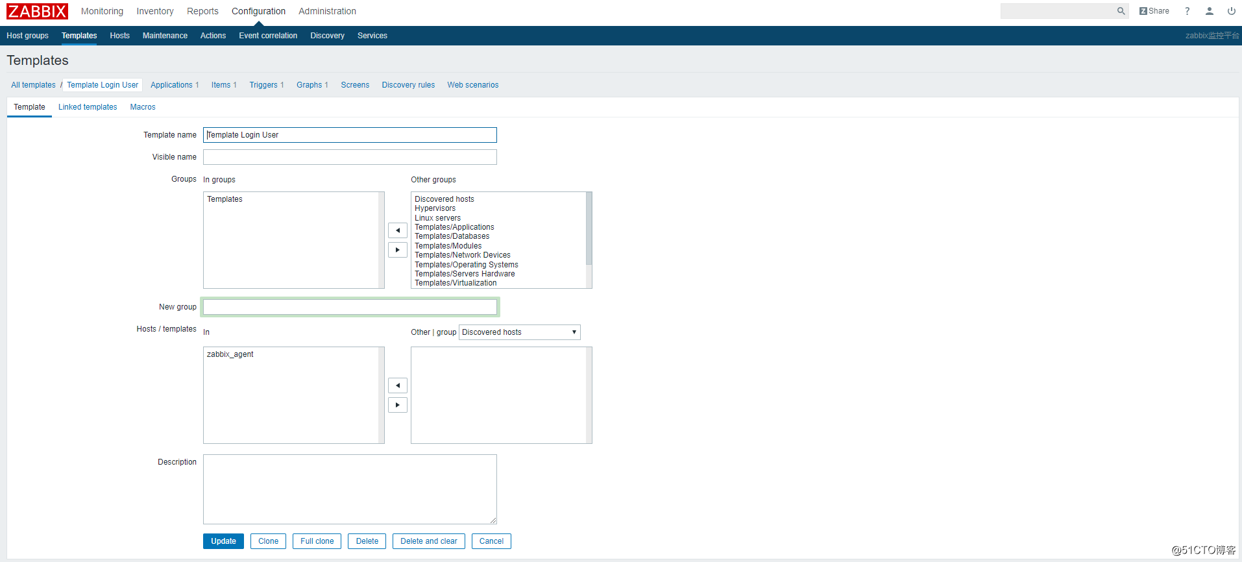The height and width of the screenshot is (562, 1242).
Task: Click the sign out power icon
Action: pyautogui.click(x=1231, y=11)
